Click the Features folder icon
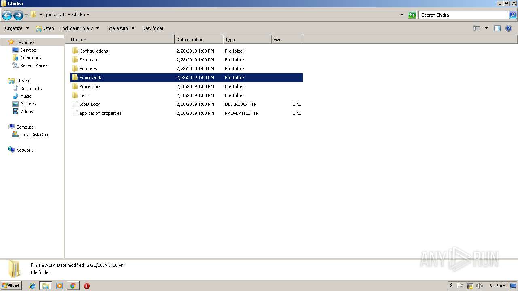518x291 pixels. pyautogui.click(x=75, y=69)
